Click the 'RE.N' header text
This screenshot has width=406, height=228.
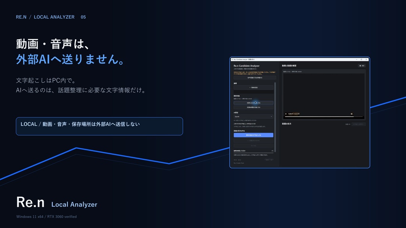(x=21, y=17)
